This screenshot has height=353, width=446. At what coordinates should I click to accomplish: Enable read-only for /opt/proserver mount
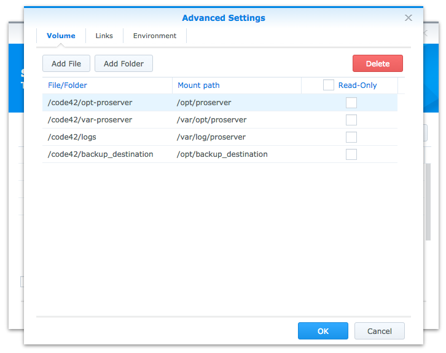point(351,103)
